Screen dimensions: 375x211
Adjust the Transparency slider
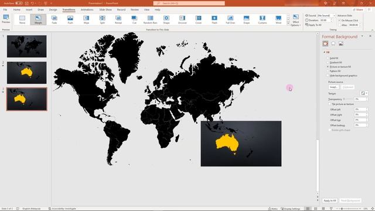(348, 99)
